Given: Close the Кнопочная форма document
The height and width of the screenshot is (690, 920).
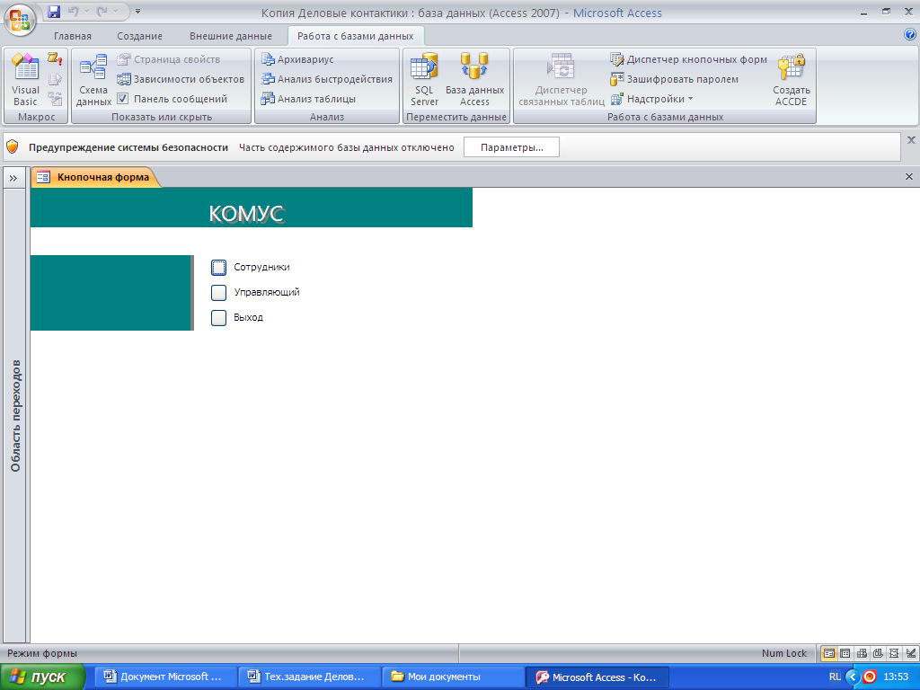Looking at the screenshot, I should [909, 177].
